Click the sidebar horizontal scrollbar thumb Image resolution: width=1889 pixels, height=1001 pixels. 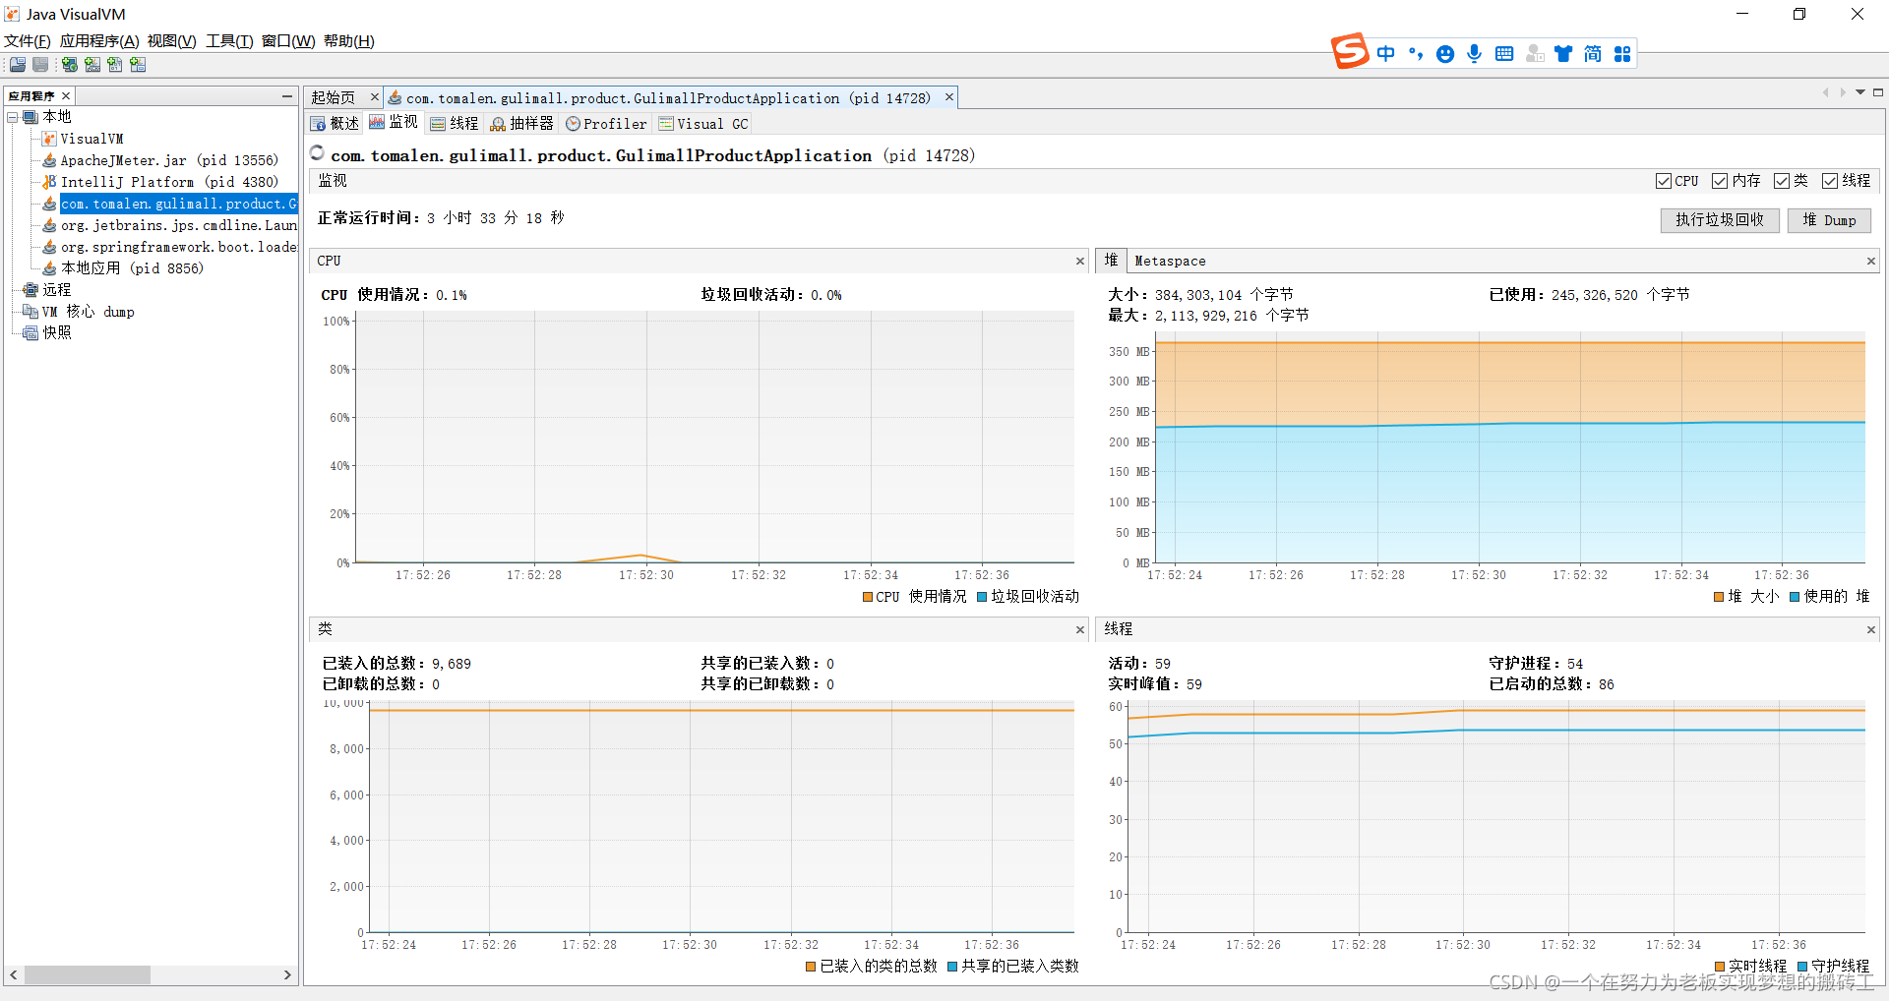pos(88,974)
